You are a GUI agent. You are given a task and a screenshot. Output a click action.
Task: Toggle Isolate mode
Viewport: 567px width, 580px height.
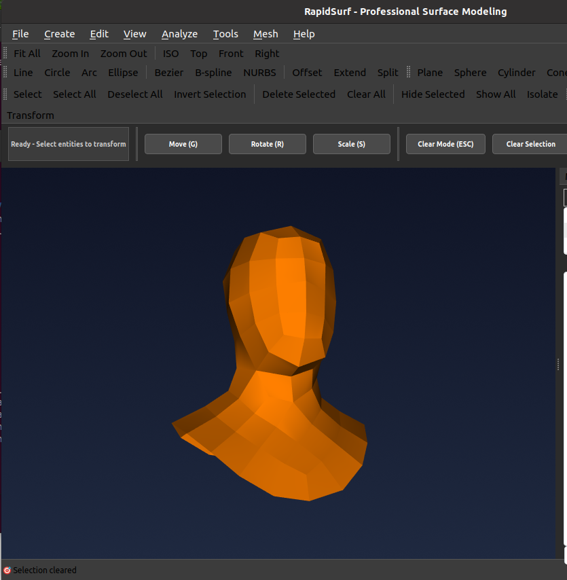click(542, 94)
